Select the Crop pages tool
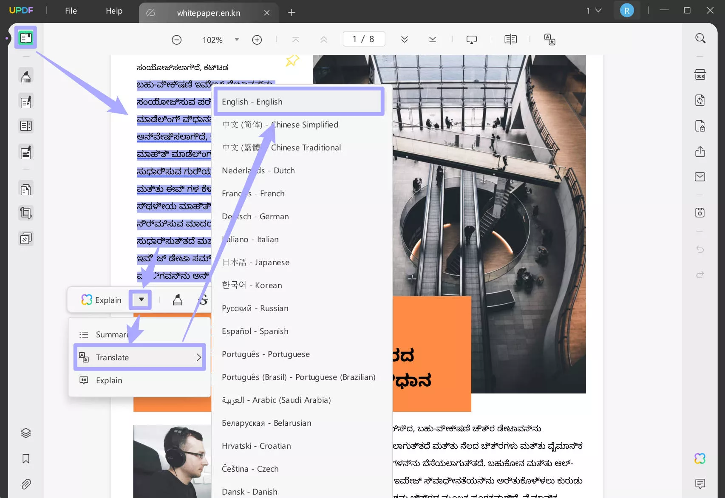725x498 pixels. coord(25,212)
